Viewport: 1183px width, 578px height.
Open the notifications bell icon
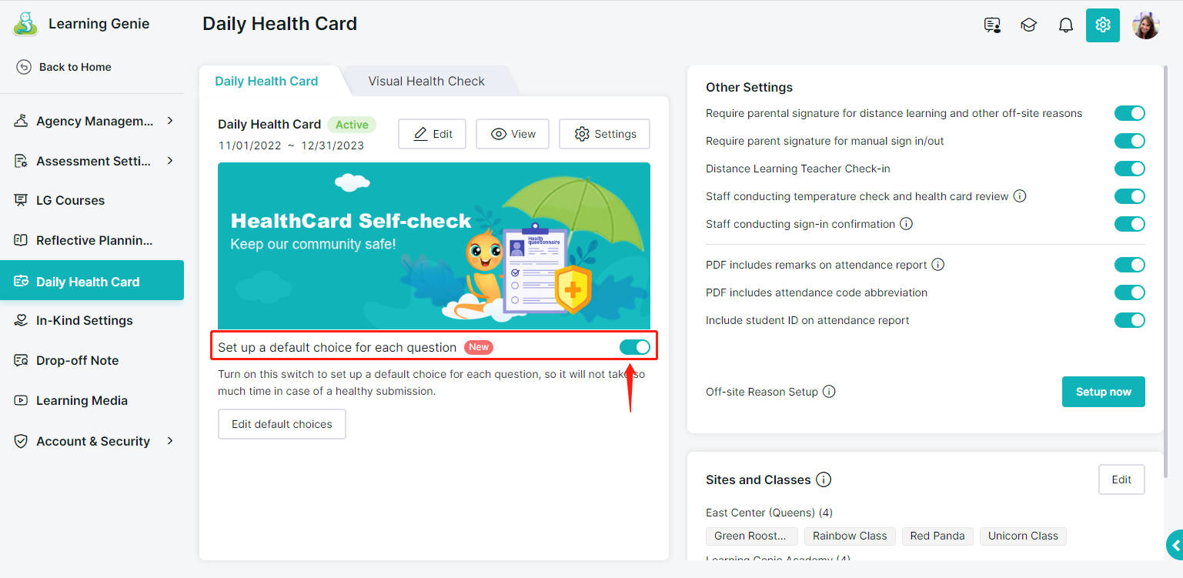1065,25
